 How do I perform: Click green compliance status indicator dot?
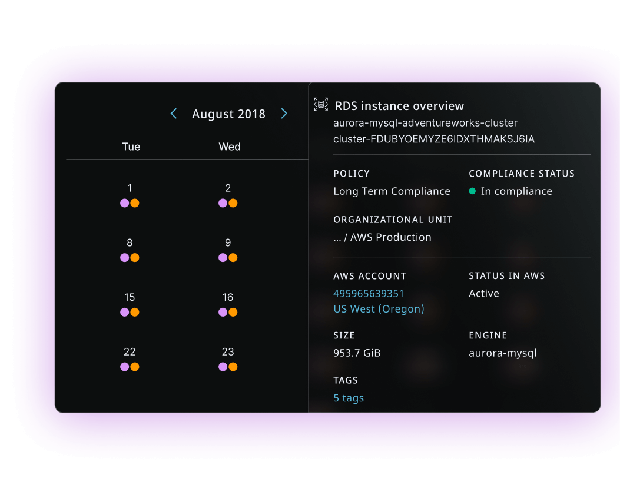click(472, 191)
